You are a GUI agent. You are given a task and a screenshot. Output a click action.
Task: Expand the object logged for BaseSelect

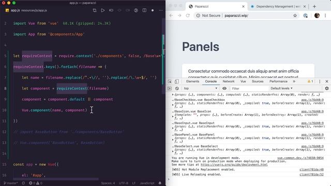tap(173, 151)
